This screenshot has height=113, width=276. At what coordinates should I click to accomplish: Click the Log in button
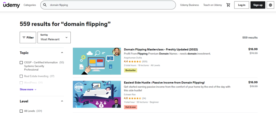pos(242,5)
